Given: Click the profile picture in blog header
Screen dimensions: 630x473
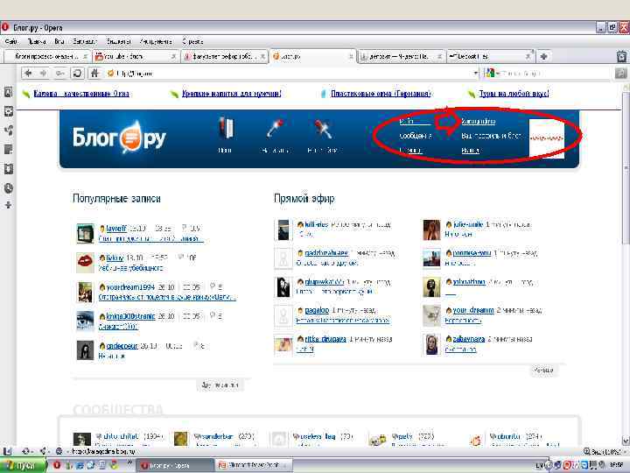Looking at the screenshot, I should click(546, 138).
